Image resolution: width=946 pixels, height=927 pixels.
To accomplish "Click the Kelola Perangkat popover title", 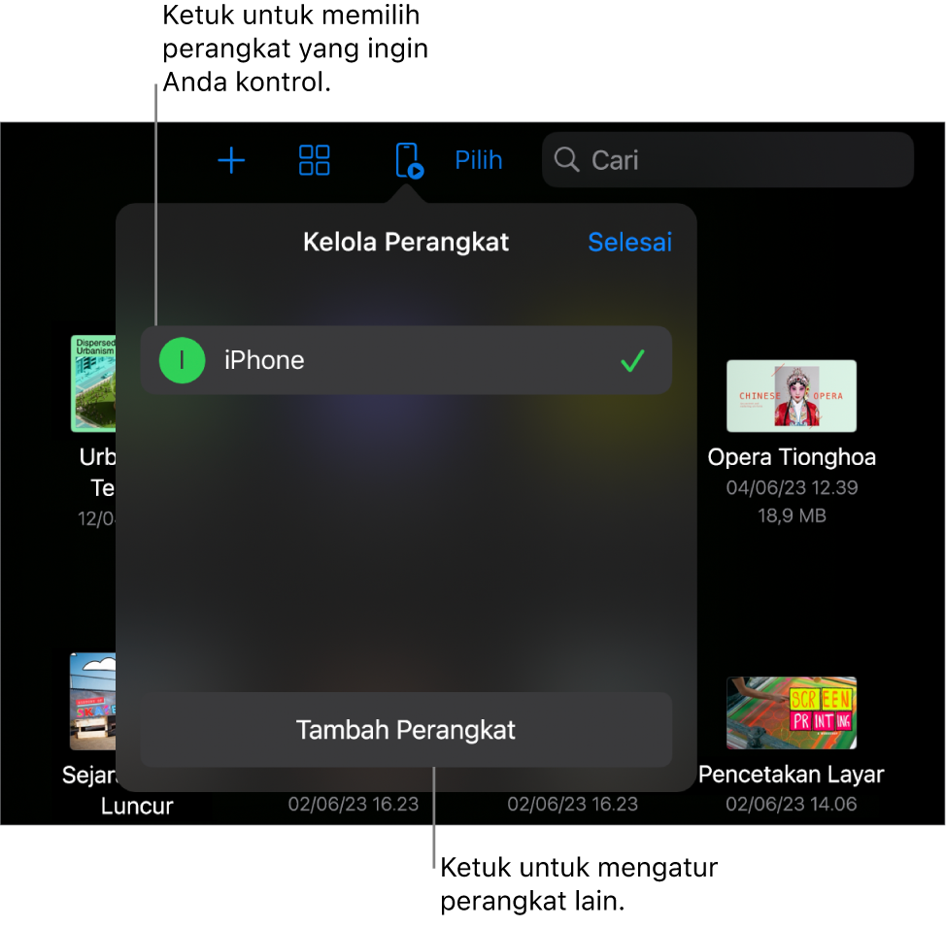I will coord(406,243).
